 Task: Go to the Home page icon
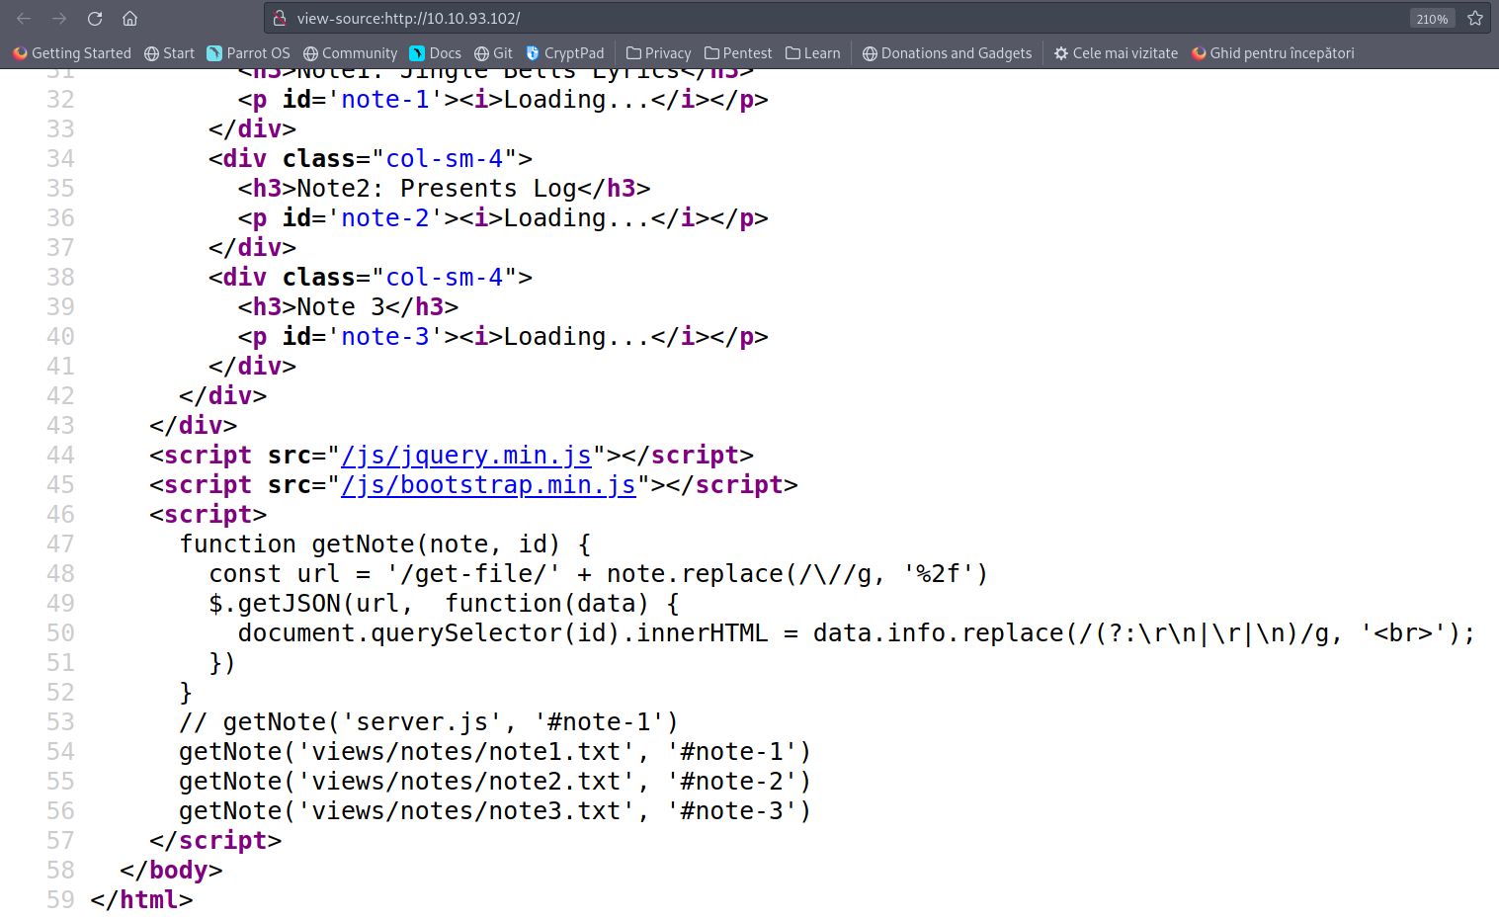(x=129, y=18)
